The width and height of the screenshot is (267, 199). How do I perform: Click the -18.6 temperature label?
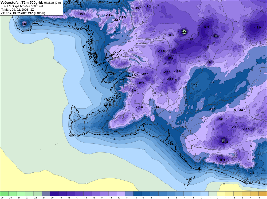(x=222, y=160)
